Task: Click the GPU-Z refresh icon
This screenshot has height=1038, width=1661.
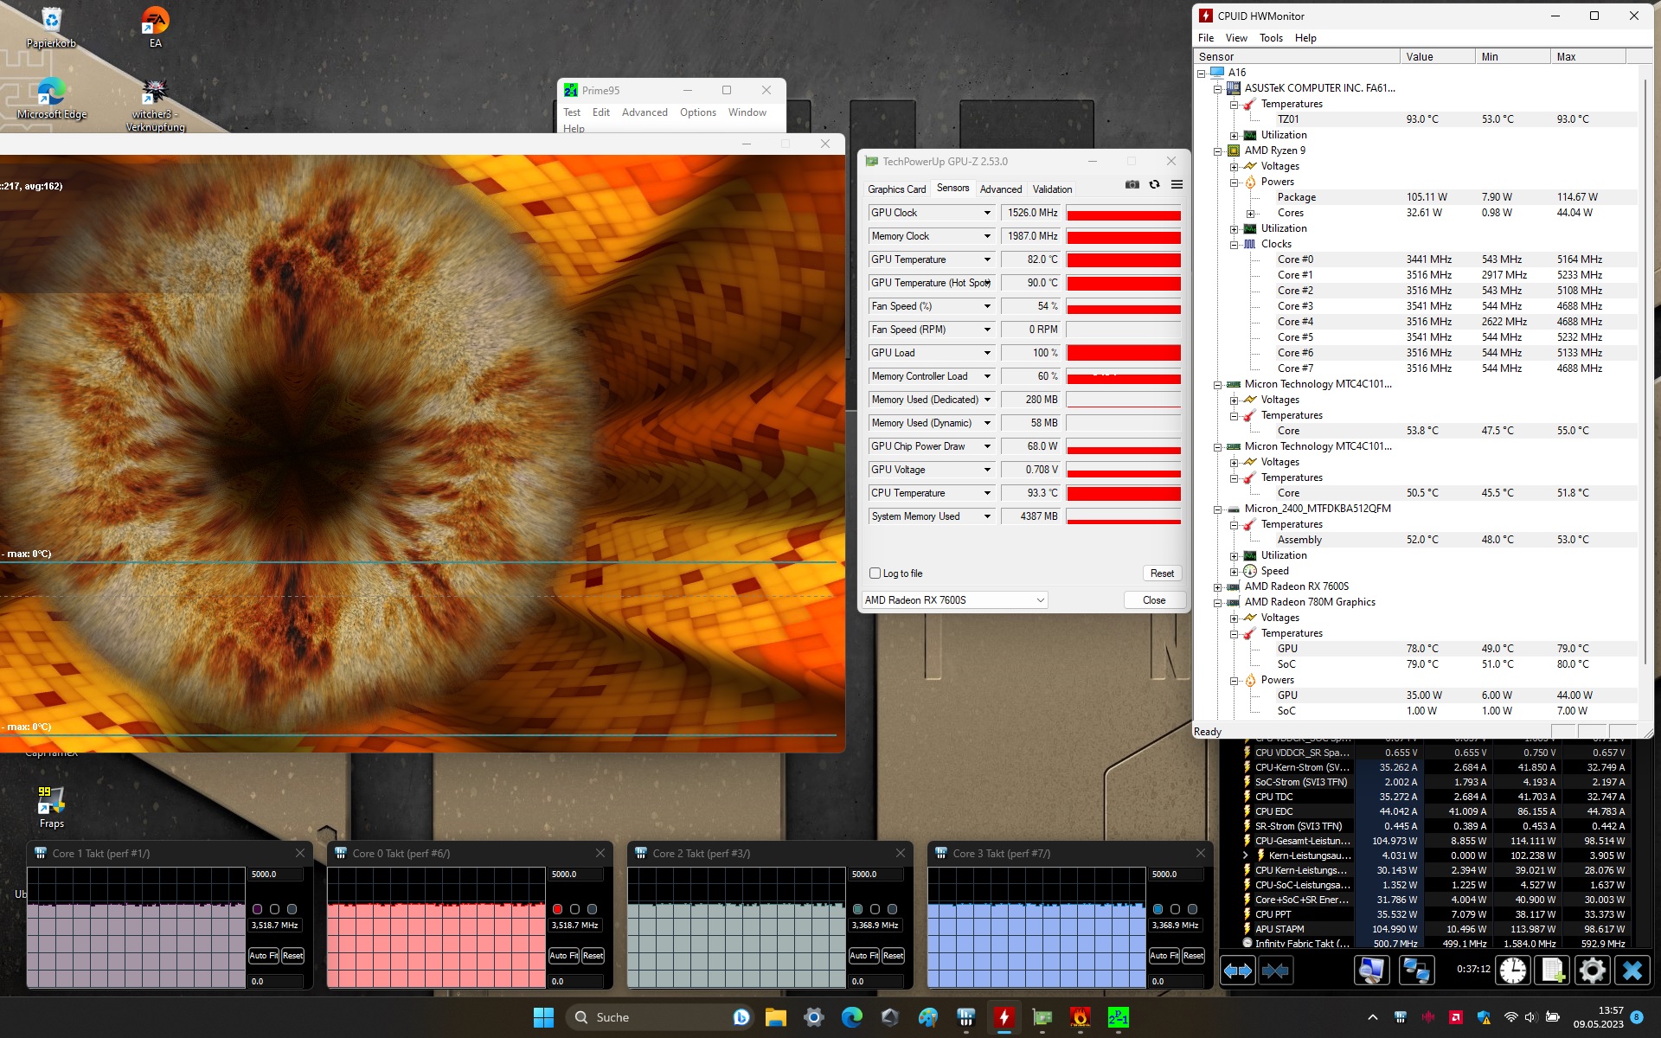Action: click(x=1154, y=184)
